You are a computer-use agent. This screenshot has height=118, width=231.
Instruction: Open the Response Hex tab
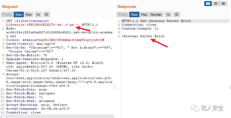tap(144, 14)
